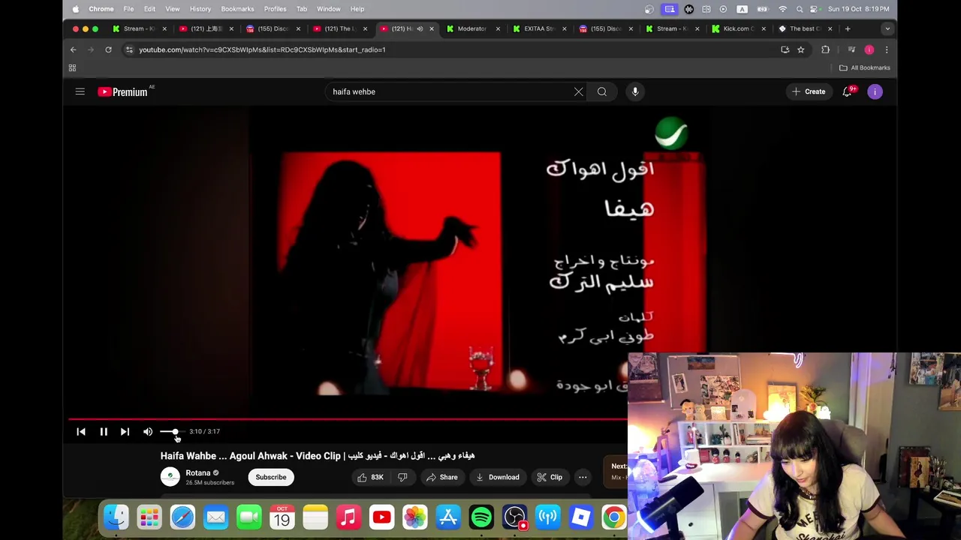Open the Extensions puzzle menu
The height and width of the screenshot is (540, 961).
[x=826, y=49]
